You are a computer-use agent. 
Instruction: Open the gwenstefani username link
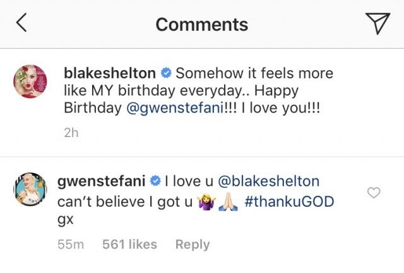[102, 182]
